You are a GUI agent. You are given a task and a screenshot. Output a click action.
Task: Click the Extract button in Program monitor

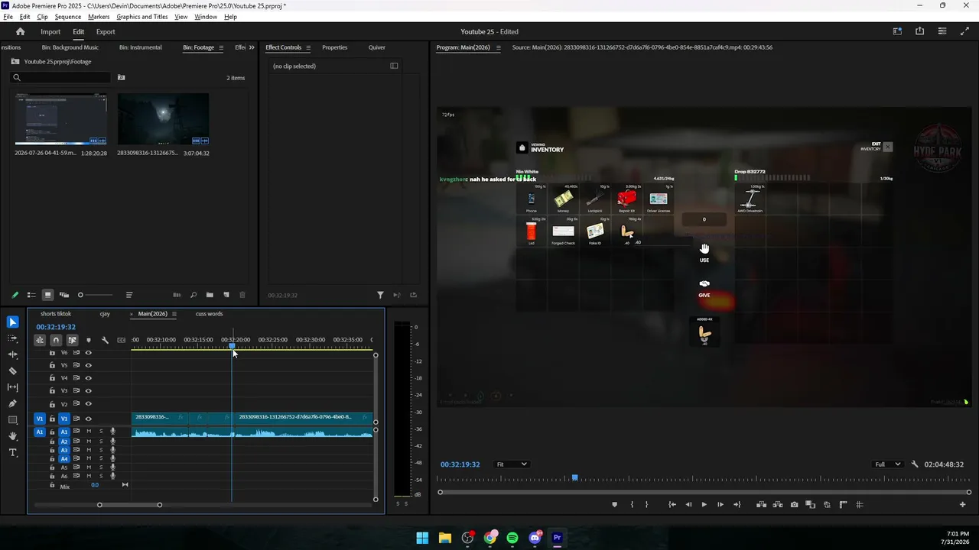(x=778, y=504)
